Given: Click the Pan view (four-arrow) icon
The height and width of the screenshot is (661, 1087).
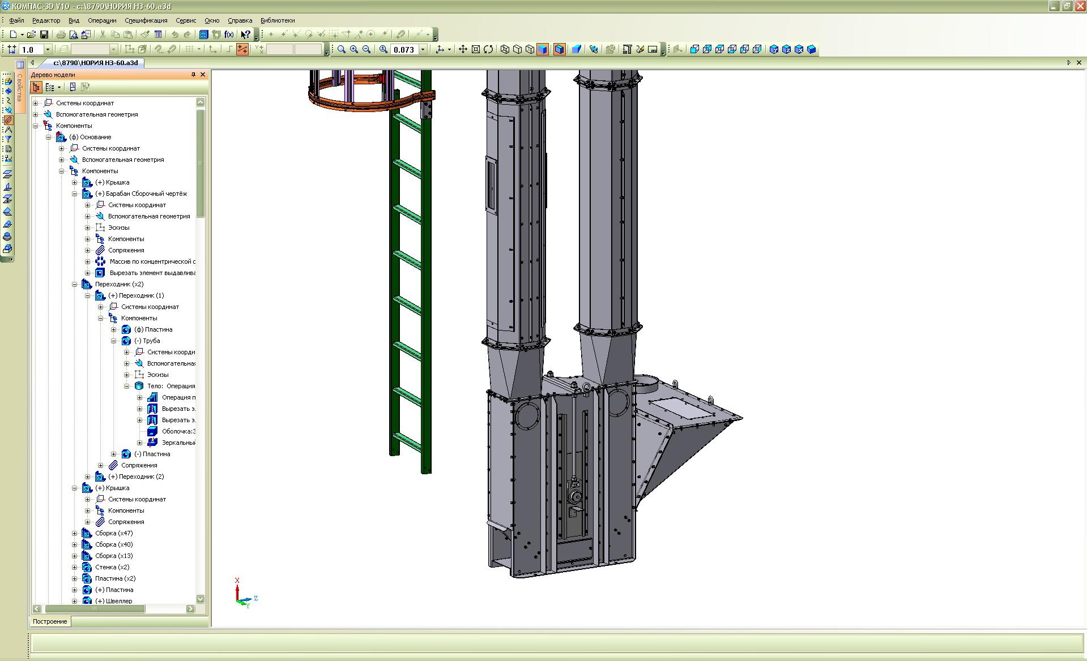Looking at the screenshot, I should [x=463, y=49].
